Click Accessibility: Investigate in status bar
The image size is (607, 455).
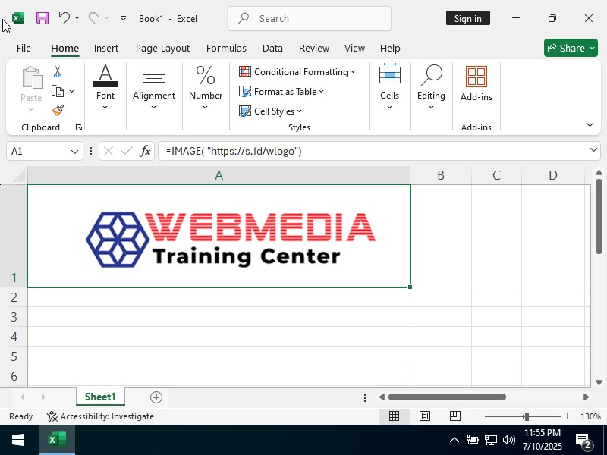pos(100,416)
